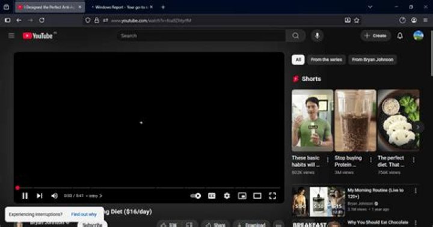Open Stop buying Protein short thumbnail
Screen dimensions: 433x227
tap(355, 121)
